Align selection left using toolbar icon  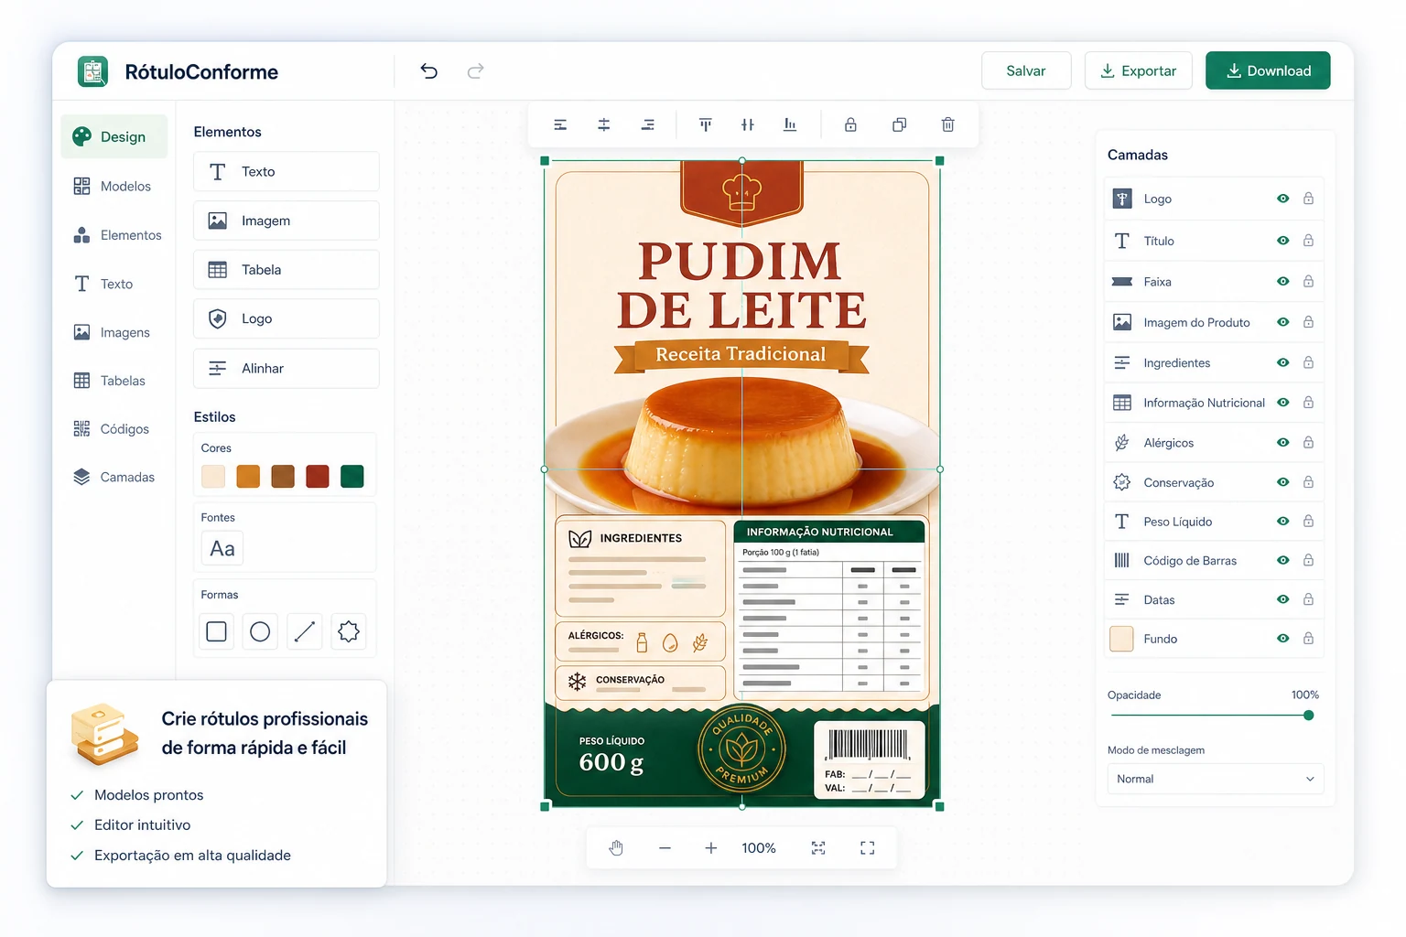560,124
